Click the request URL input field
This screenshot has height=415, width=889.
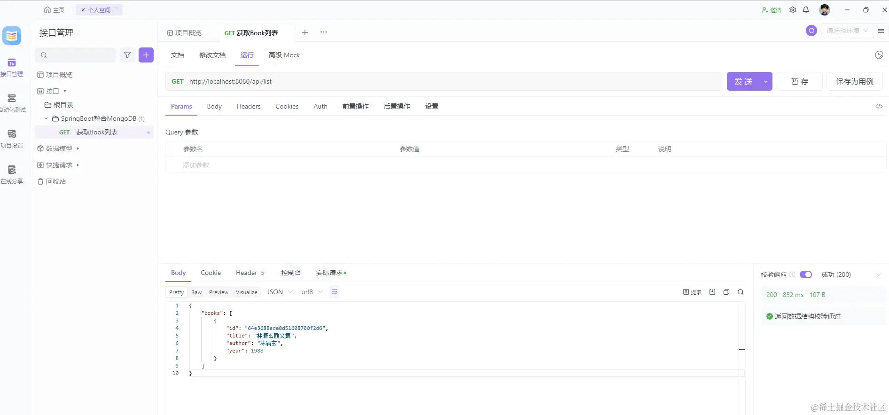pyautogui.click(x=444, y=81)
